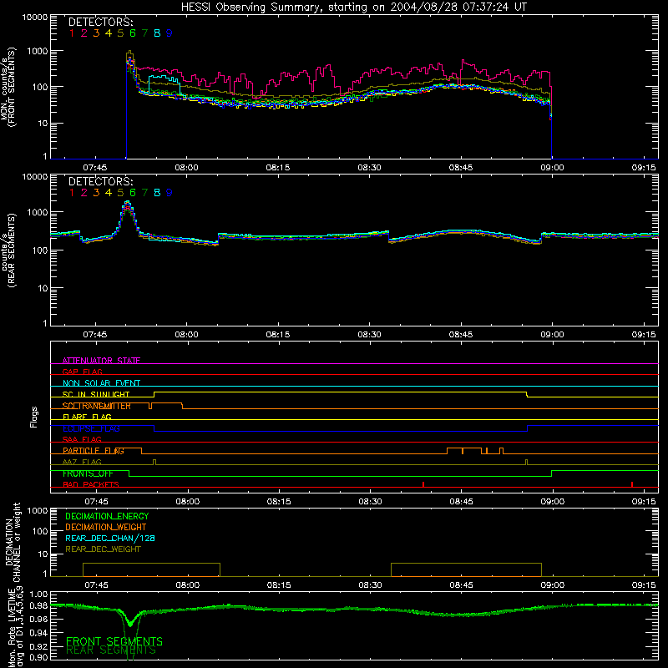
Task: Select olive detector '5' in front segments legend
Action: pos(120,33)
